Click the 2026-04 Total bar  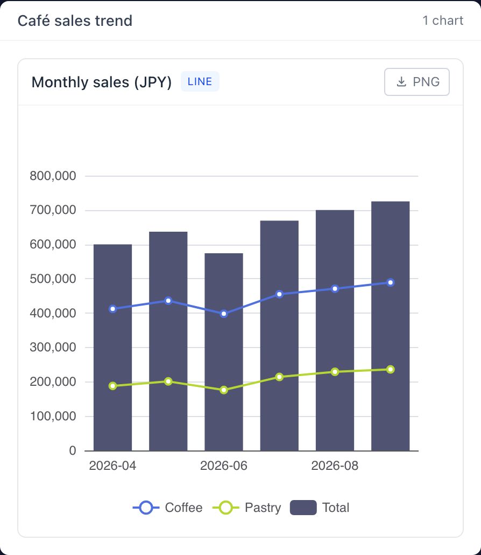coord(113,348)
